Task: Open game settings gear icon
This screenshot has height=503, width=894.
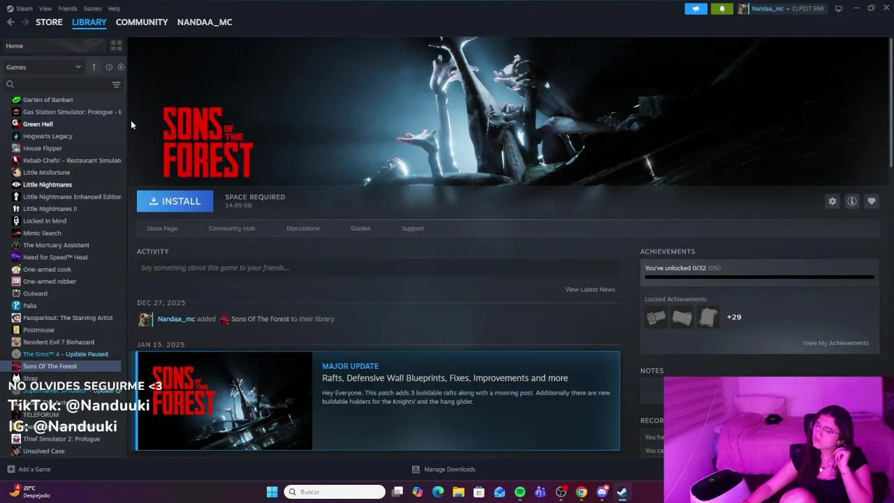Action: click(x=833, y=201)
